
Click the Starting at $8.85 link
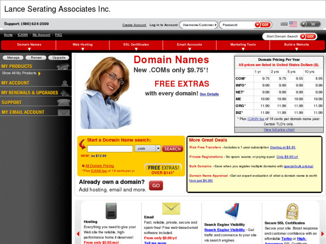283,147
